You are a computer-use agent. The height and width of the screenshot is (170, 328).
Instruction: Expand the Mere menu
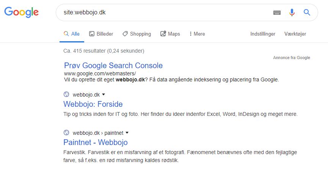point(197,34)
